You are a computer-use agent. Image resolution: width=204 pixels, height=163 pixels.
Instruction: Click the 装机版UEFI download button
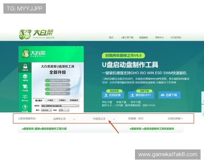tap(141, 95)
